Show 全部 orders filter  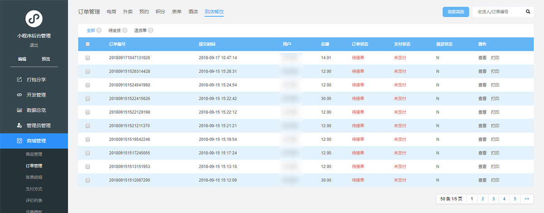click(x=91, y=30)
